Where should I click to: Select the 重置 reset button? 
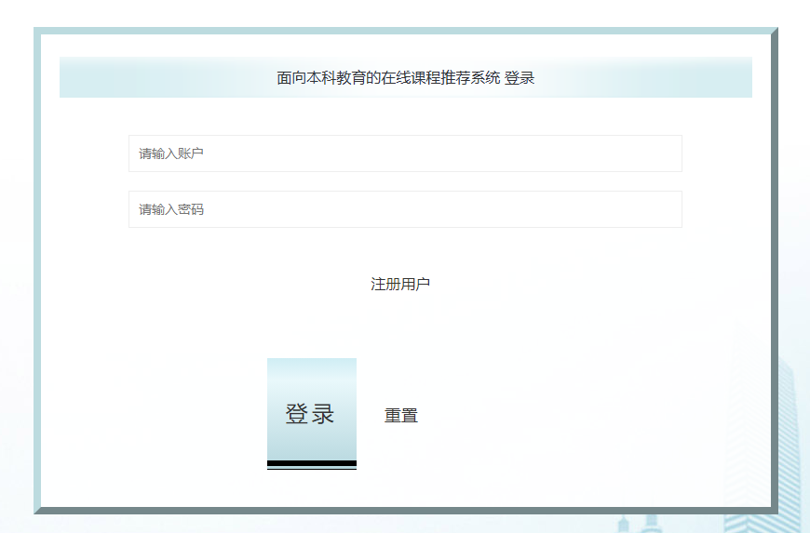click(401, 416)
